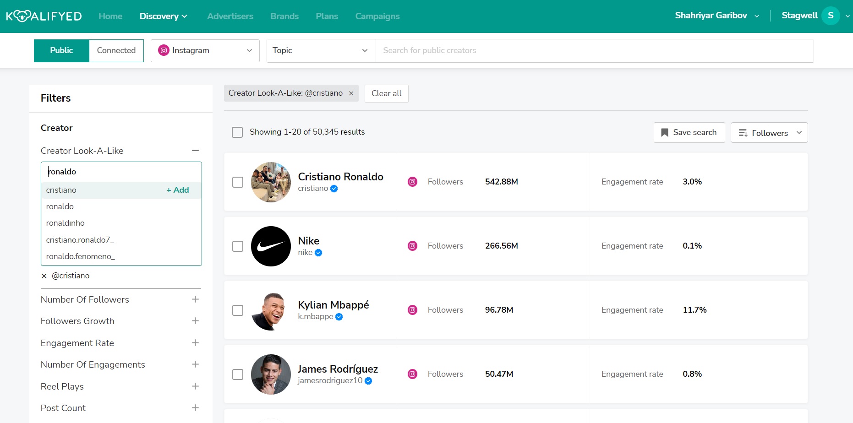The height and width of the screenshot is (423, 853).
Task: Select ronaldinho from the suggestion list
Action: coord(65,223)
